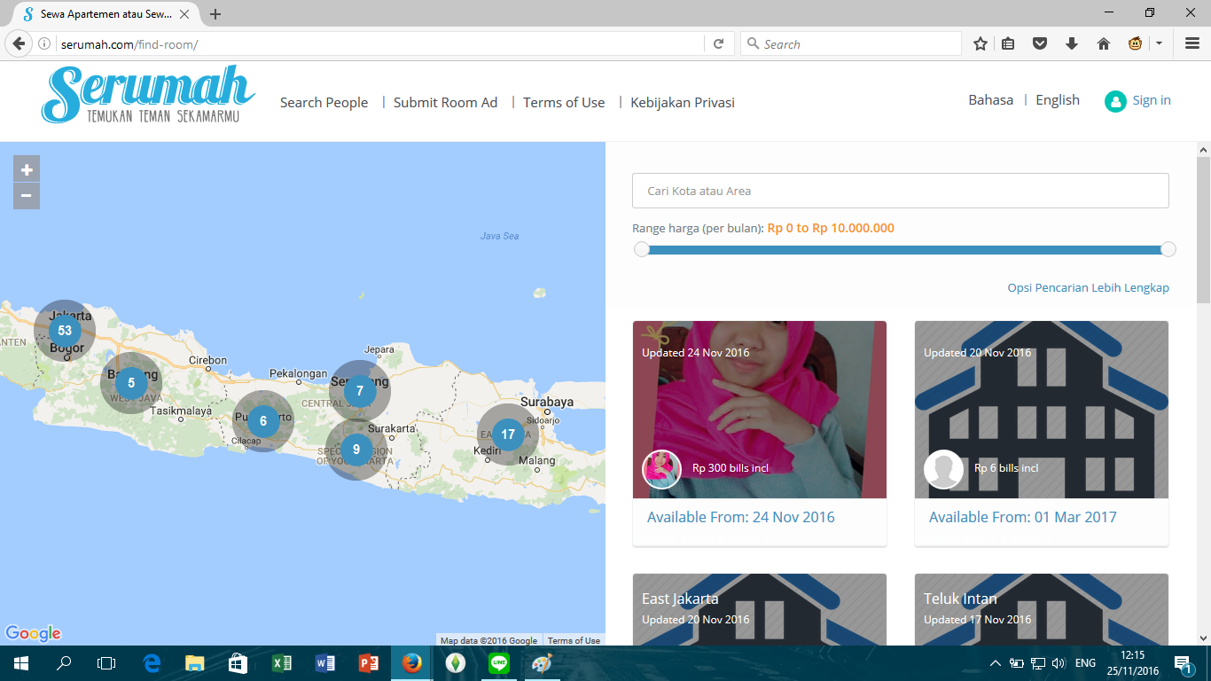The image size is (1211, 681).
Task: Go back with the browser back arrow
Action: click(19, 43)
